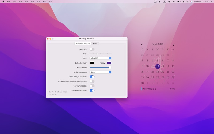The image size is (214, 134).
Task: Open the 预览 application menu
Action: coord(9,2)
